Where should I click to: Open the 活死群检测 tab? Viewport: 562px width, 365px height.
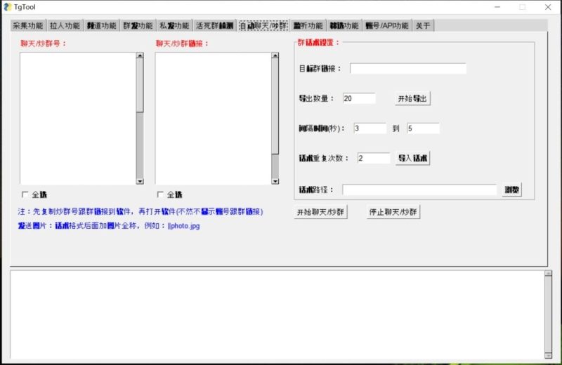coord(215,26)
